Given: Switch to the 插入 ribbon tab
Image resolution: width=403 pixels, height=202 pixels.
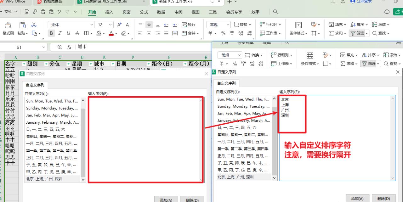Looking at the screenshot, I should pos(109,12).
